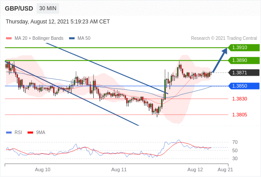Click the blue 1.3850 pivot price tag
Screen dimensions: 261x177
(244, 86)
